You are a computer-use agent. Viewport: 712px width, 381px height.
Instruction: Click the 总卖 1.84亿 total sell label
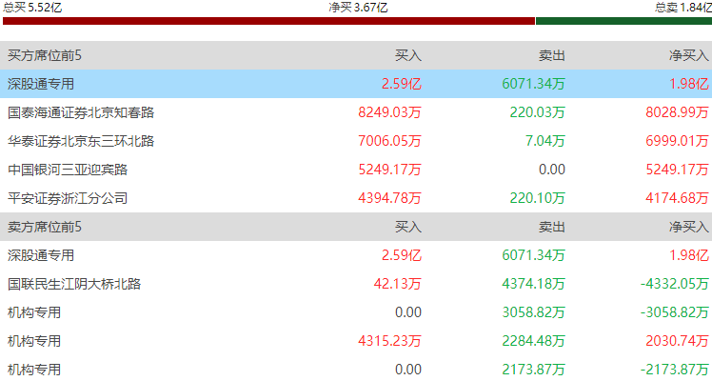coord(683,8)
